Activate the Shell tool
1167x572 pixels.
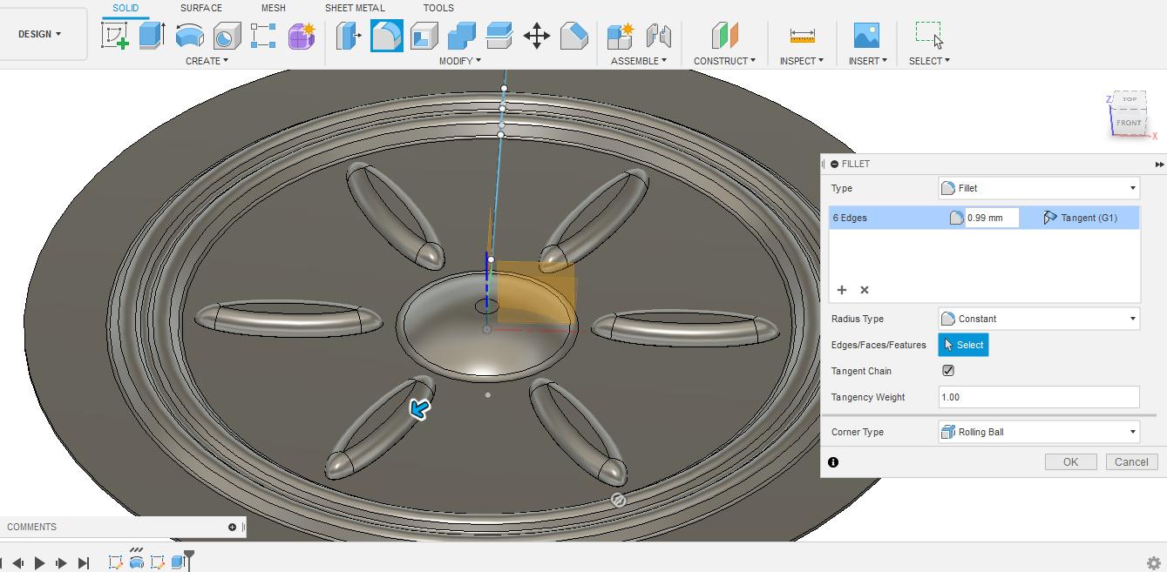[x=424, y=37]
